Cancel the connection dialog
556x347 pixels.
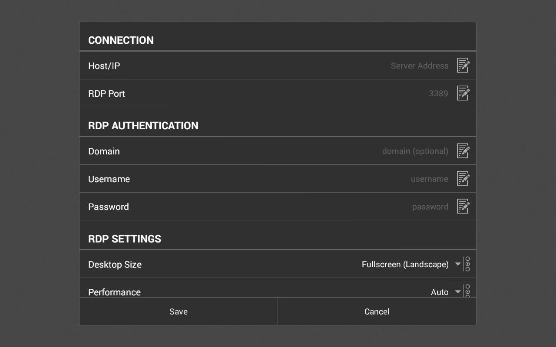[x=377, y=311]
